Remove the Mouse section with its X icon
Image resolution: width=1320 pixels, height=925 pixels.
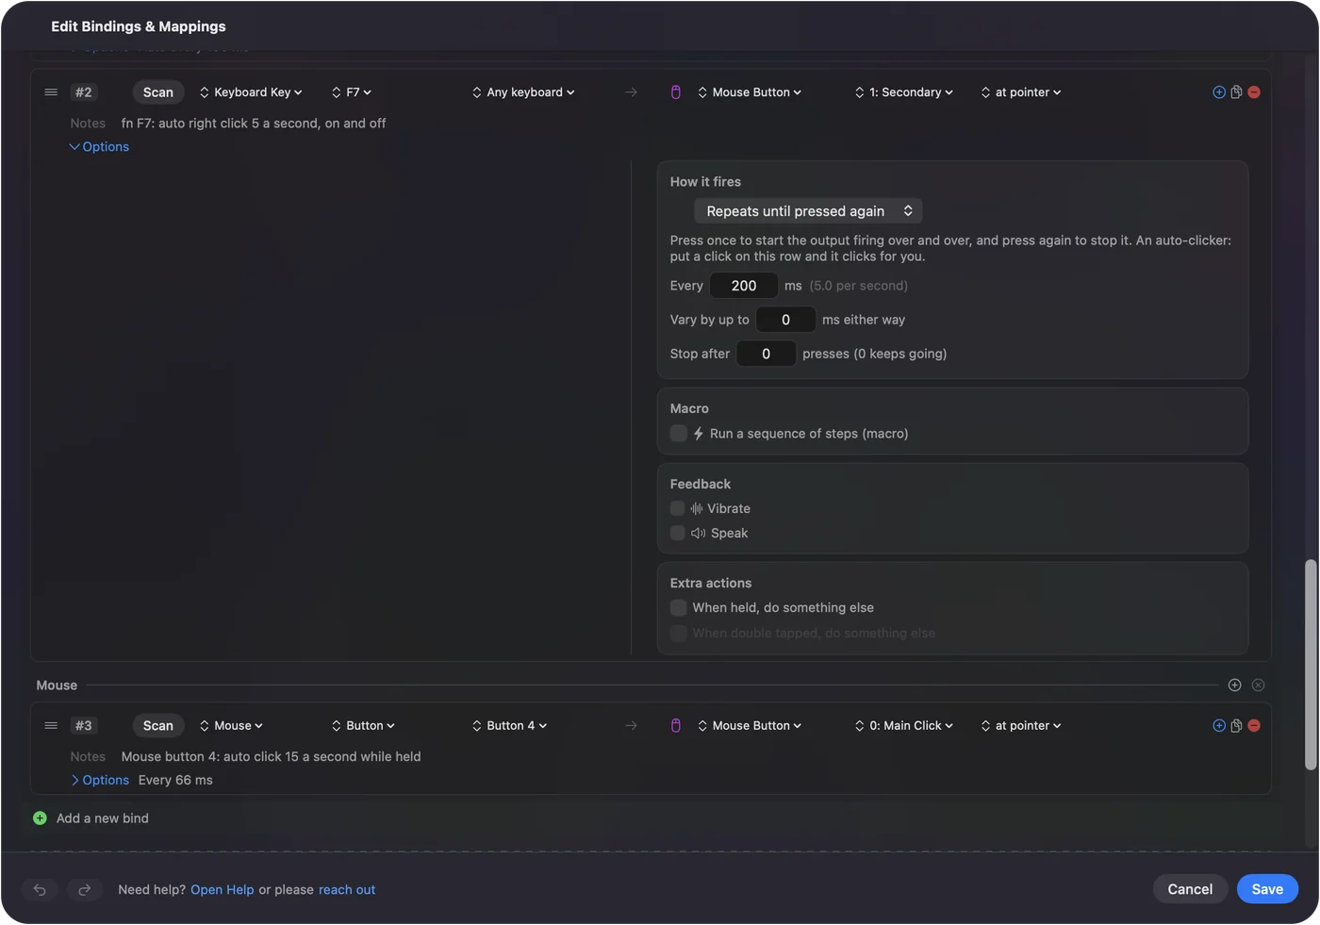point(1258,685)
